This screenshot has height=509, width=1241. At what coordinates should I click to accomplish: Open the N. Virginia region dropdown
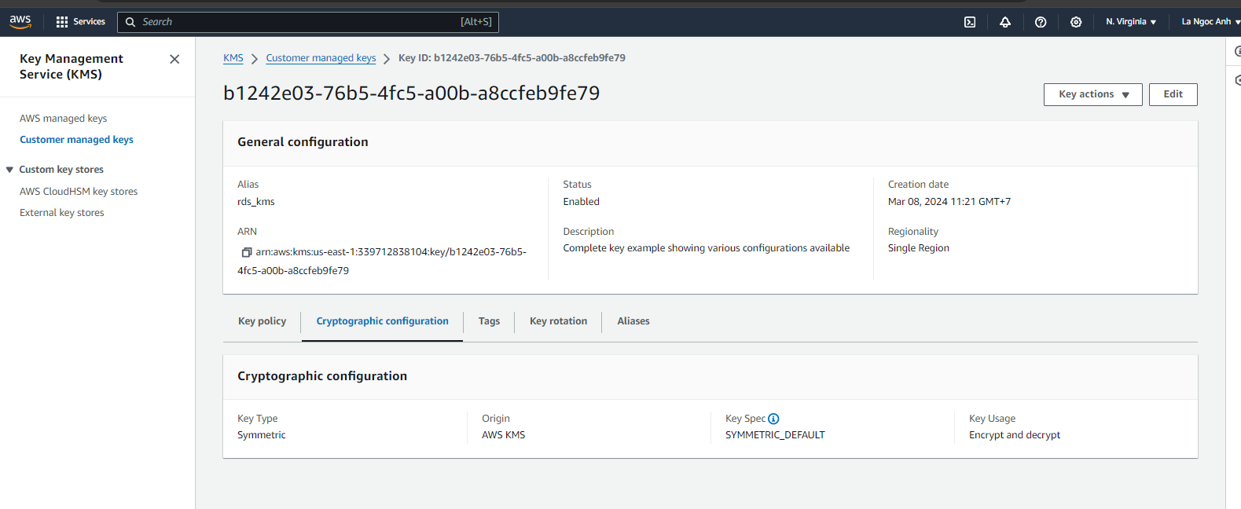1131,22
